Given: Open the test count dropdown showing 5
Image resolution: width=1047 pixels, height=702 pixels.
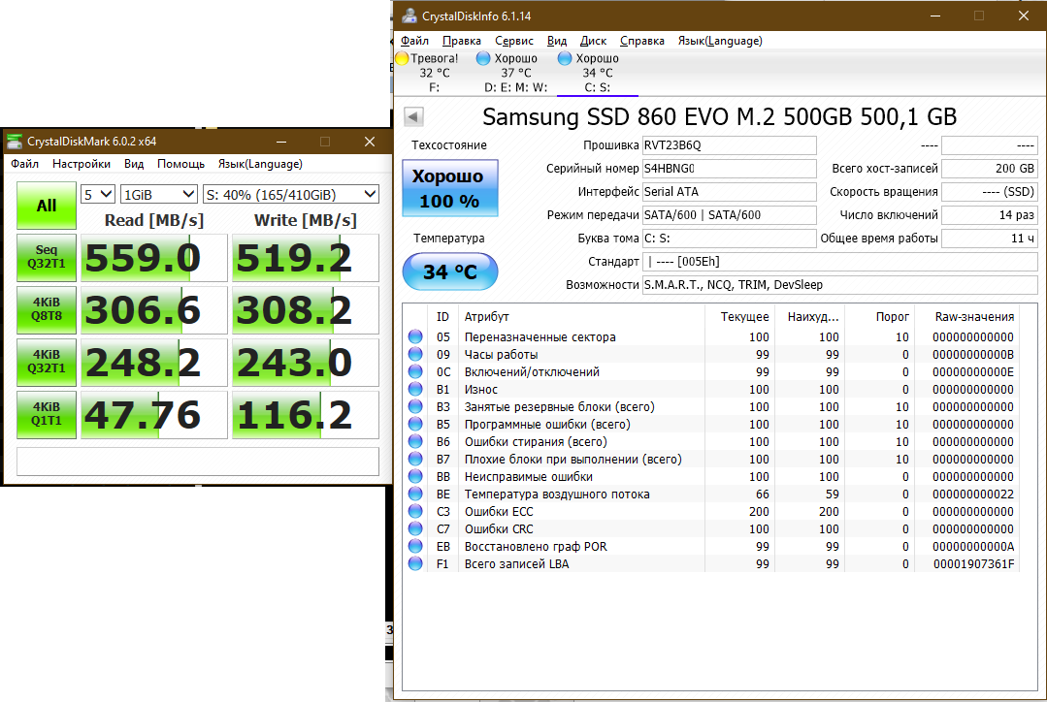Looking at the screenshot, I should pyautogui.click(x=97, y=194).
